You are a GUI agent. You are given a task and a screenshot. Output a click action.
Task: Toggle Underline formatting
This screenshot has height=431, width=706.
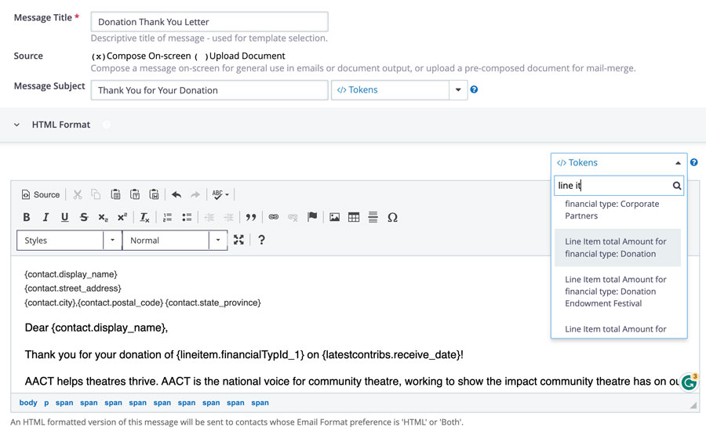pos(65,217)
